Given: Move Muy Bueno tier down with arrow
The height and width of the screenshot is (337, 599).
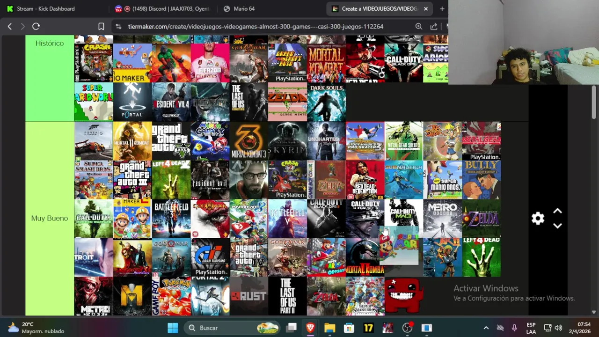Looking at the screenshot, I should [x=557, y=226].
